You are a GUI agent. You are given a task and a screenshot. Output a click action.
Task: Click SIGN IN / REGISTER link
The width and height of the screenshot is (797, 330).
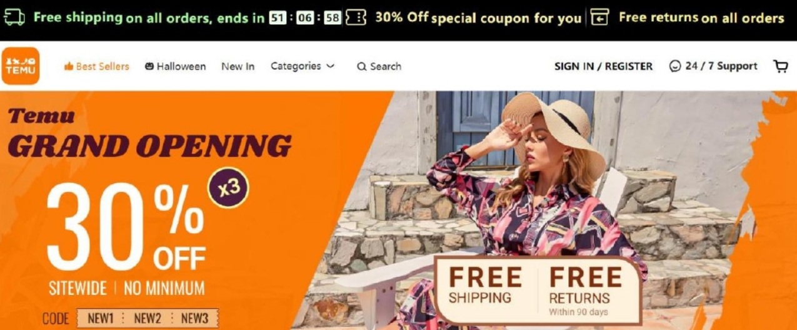[603, 66]
